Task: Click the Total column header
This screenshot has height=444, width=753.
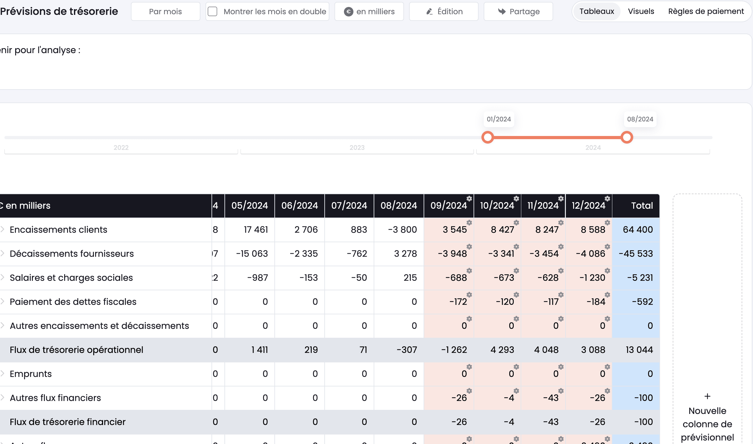Action: coord(636,206)
